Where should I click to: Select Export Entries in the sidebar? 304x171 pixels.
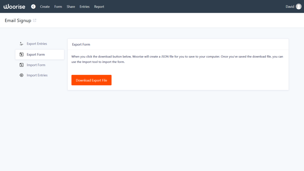tap(37, 43)
